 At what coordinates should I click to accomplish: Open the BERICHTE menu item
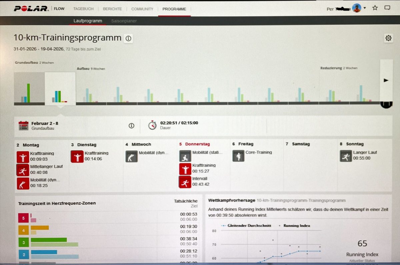[112, 9]
